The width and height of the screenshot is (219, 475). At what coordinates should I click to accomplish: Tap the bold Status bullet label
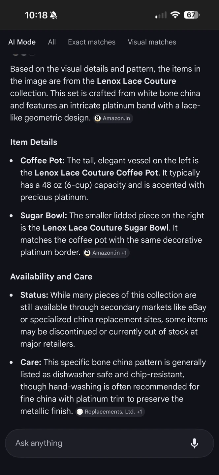click(34, 295)
